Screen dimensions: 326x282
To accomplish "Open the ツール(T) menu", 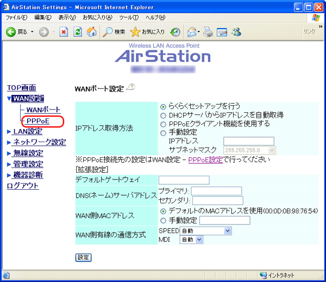I will click(129, 17).
